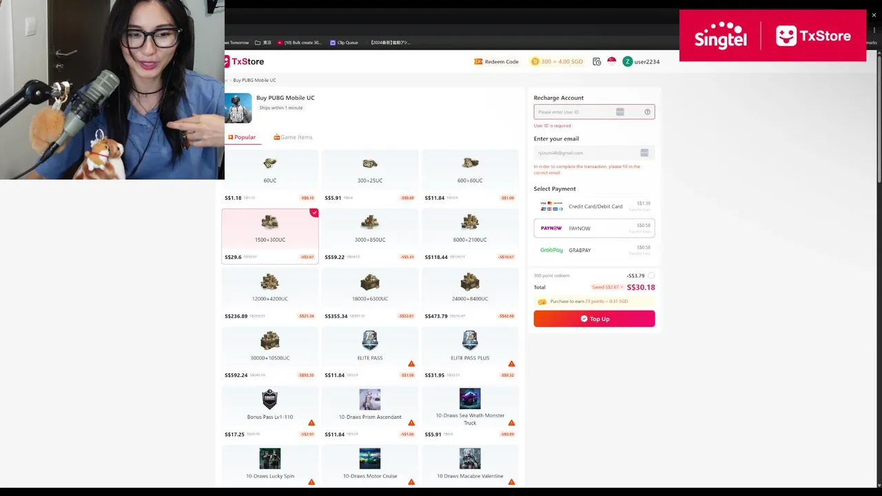Click the warning triangle on 10-Draws Prism Ascendant
882x496 pixels.
point(411,423)
